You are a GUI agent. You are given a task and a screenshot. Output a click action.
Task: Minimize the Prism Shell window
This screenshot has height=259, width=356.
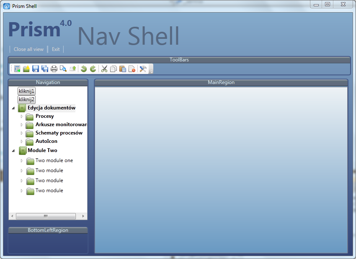tap(316, 4)
